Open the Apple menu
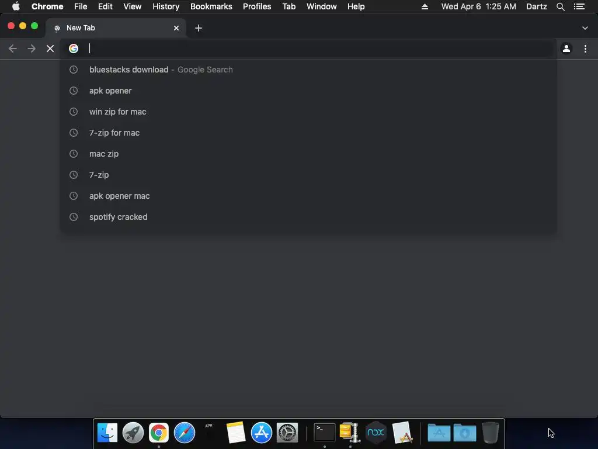Viewport: 598px width, 449px height. 16,6
